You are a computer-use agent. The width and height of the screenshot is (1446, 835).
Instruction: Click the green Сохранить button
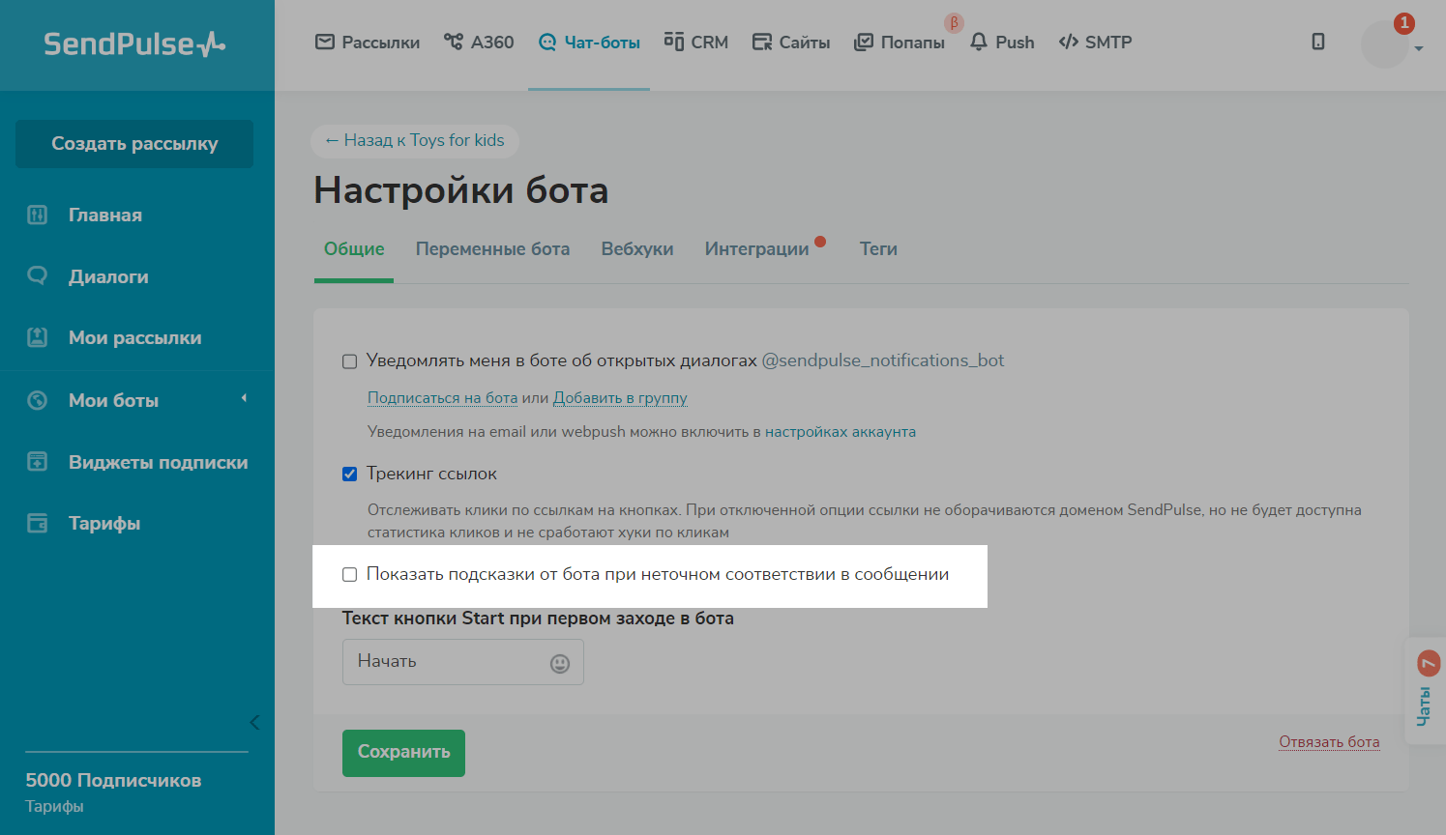click(403, 752)
